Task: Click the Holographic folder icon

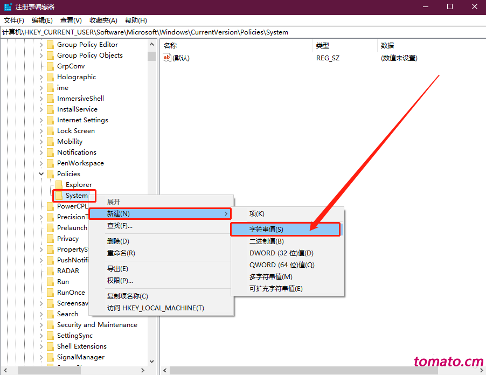Action: (50, 77)
